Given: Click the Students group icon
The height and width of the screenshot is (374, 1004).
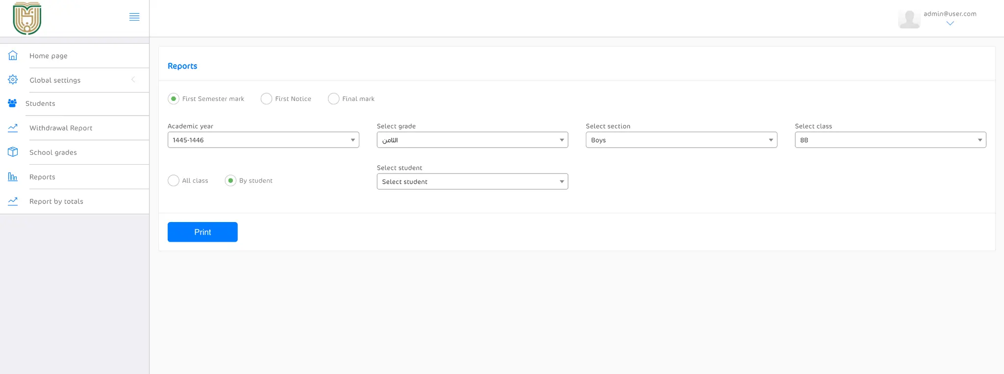Looking at the screenshot, I should [12, 103].
